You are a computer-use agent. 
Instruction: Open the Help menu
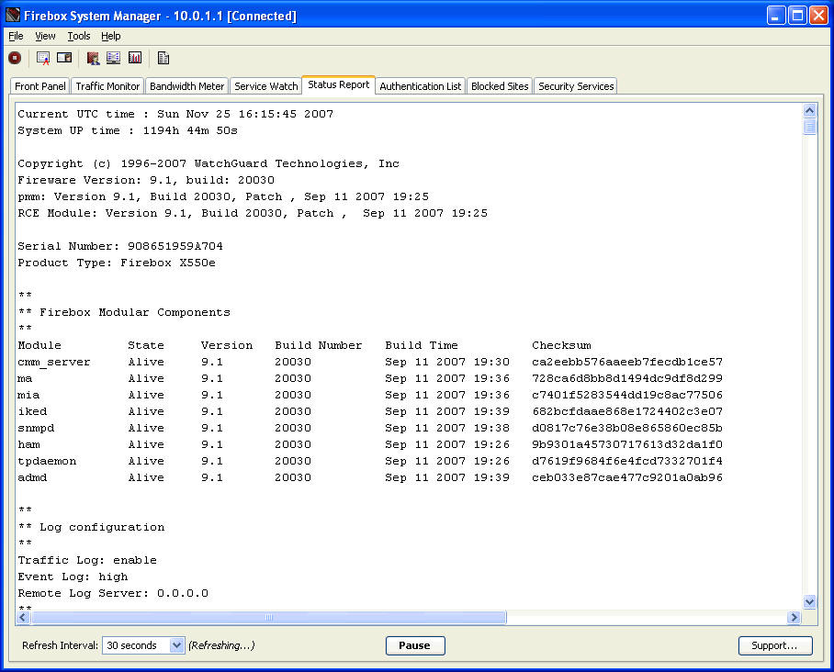click(110, 36)
